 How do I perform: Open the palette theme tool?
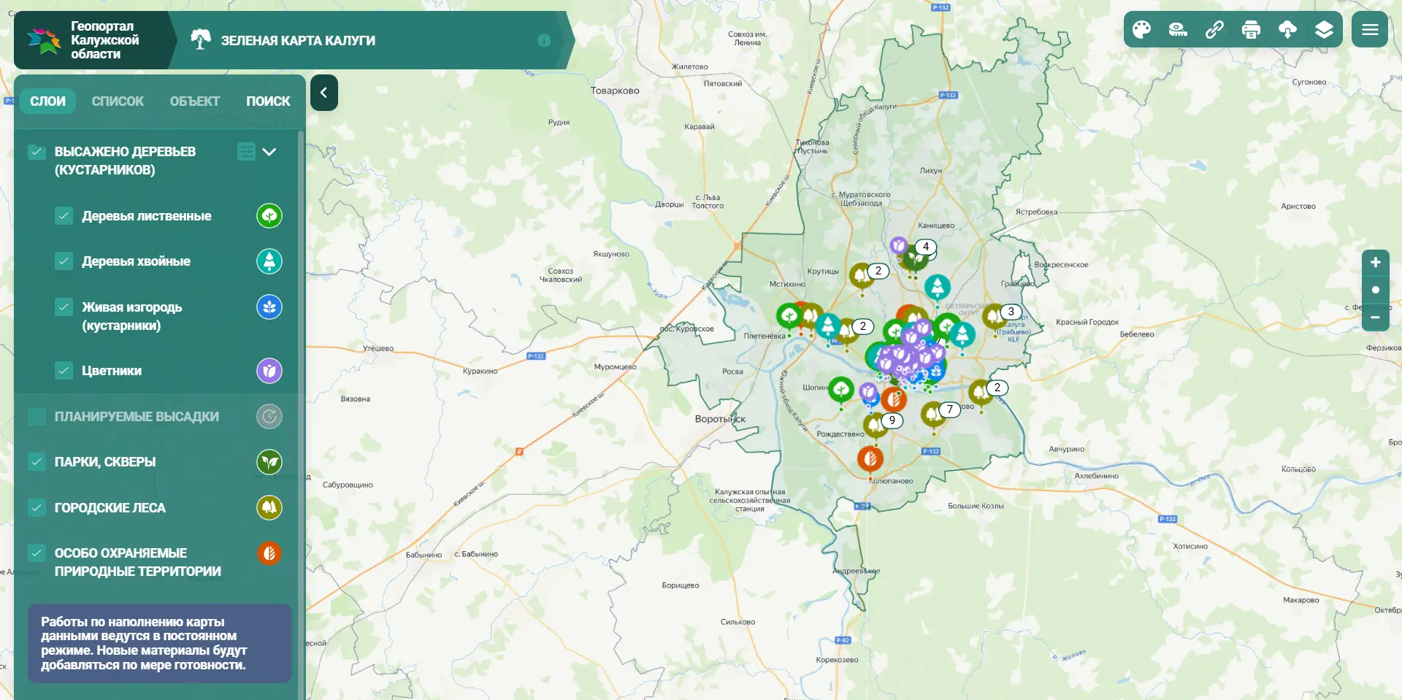click(x=1141, y=29)
